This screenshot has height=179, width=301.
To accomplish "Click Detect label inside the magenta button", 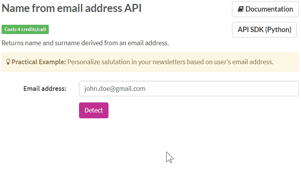I will tap(94, 111).
